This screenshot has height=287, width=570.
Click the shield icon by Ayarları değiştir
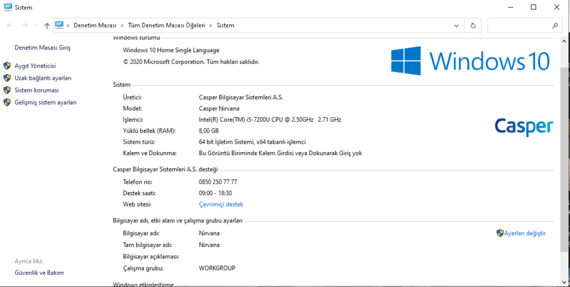click(x=500, y=233)
